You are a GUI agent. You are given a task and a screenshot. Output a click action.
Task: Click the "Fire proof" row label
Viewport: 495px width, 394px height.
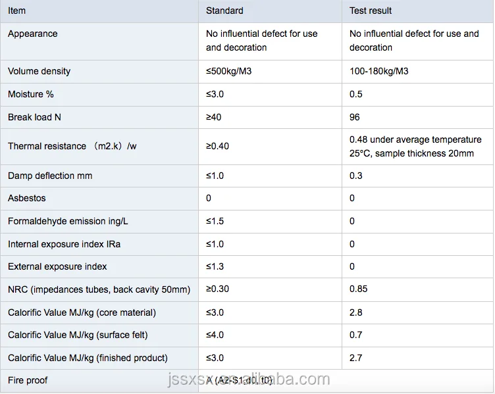pos(28,380)
